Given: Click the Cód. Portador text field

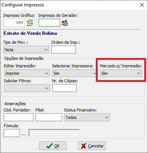Looking at the screenshot, I should [x=18, y=117].
